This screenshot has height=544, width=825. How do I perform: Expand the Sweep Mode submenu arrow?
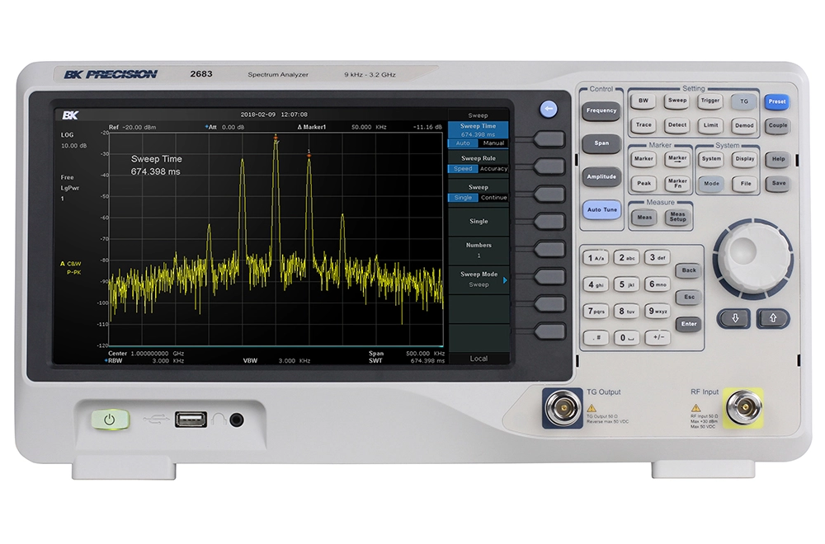point(505,280)
